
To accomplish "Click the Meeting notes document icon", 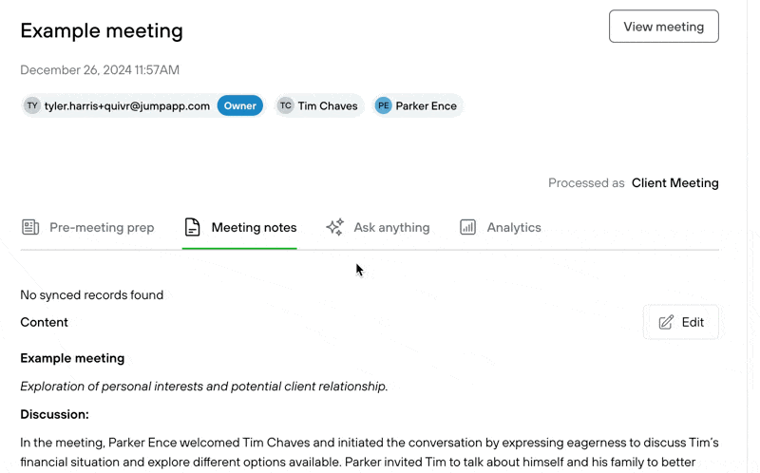I will pos(193,227).
